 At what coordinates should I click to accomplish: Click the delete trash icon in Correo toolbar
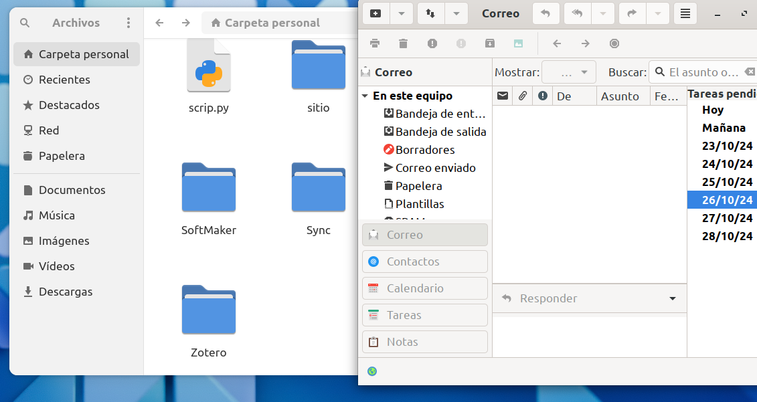(403, 43)
